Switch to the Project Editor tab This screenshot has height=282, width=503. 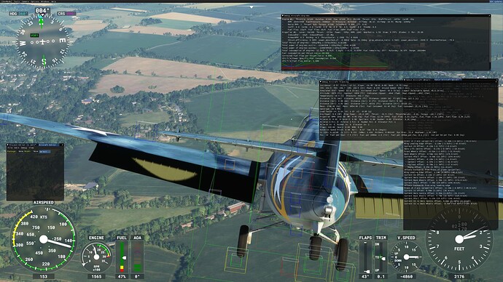pyautogui.click(x=23, y=145)
